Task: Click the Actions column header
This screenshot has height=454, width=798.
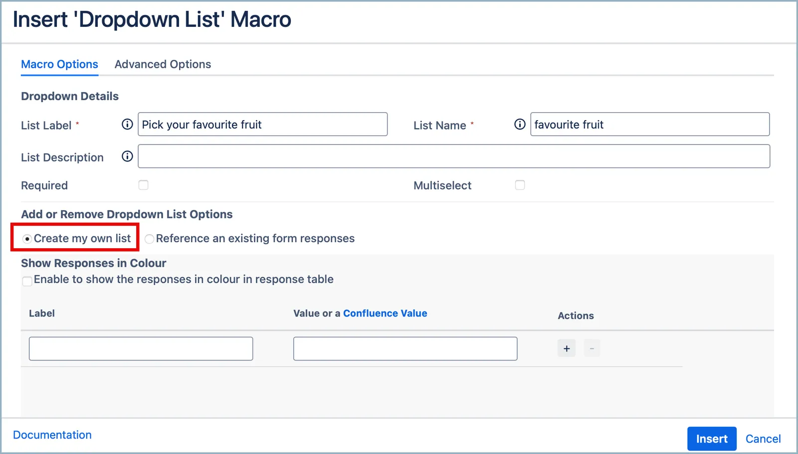Action: coord(576,315)
